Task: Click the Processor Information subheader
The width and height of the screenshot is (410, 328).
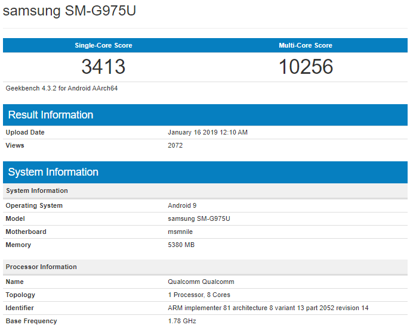Action: click(41, 267)
